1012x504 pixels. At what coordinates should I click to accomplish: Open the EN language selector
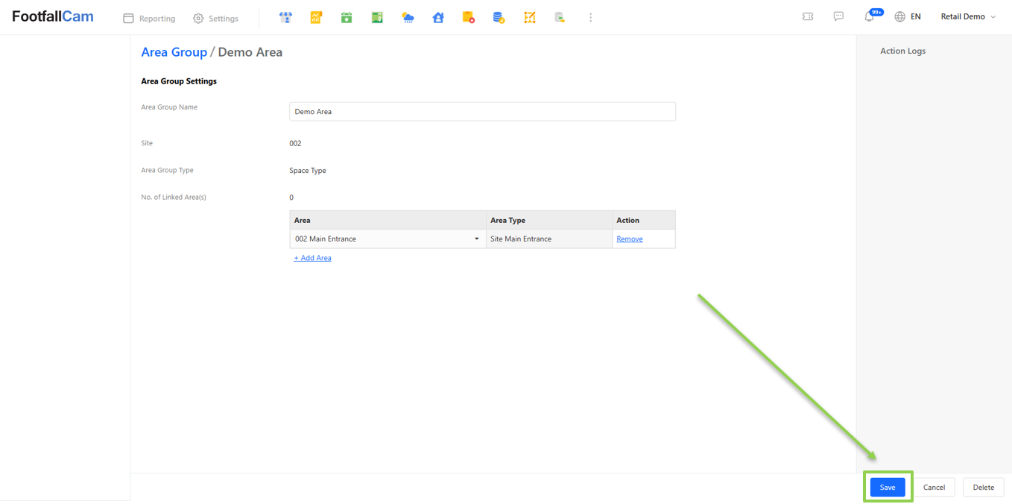[x=908, y=16]
